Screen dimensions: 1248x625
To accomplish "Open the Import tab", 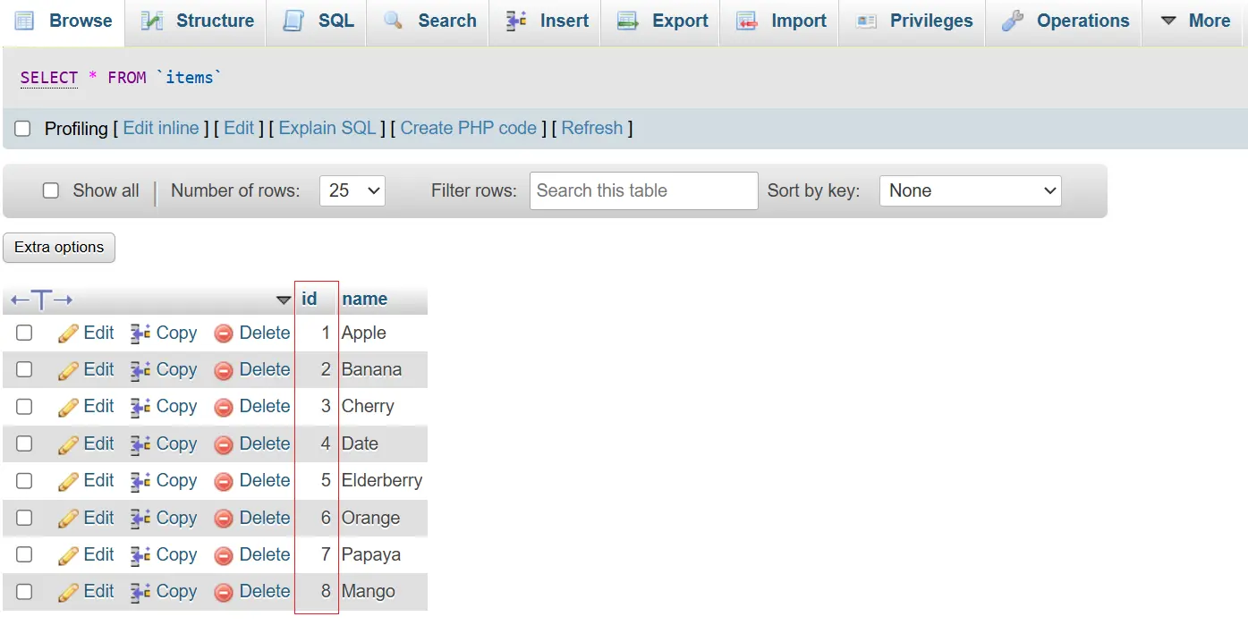I will pyautogui.click(x=781, y=21).
